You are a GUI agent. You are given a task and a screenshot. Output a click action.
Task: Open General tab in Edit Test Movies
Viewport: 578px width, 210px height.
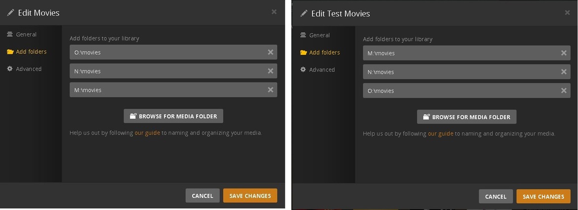pos(319,35)
